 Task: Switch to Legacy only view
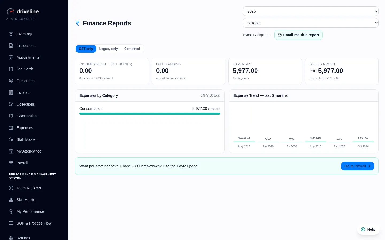[109, 49]
